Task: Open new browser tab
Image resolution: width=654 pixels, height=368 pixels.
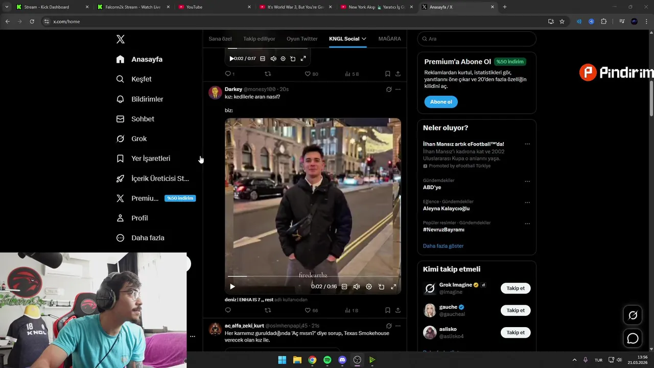Action: click(505, 7)
